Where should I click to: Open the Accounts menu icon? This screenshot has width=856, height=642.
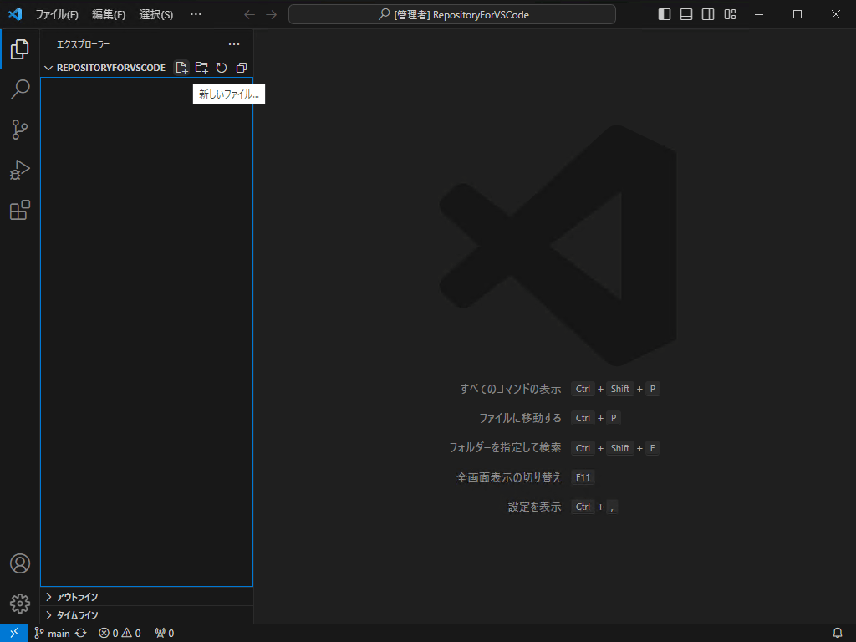pyautogui.click(x=20, y=563)
